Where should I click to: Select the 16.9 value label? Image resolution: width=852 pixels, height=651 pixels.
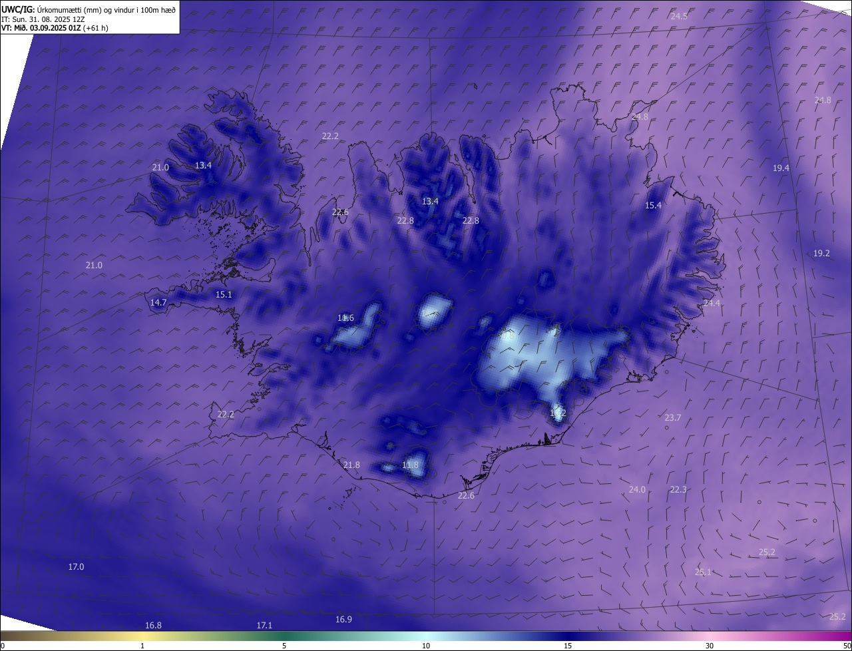pyautogui.click(x=343, y=620)
